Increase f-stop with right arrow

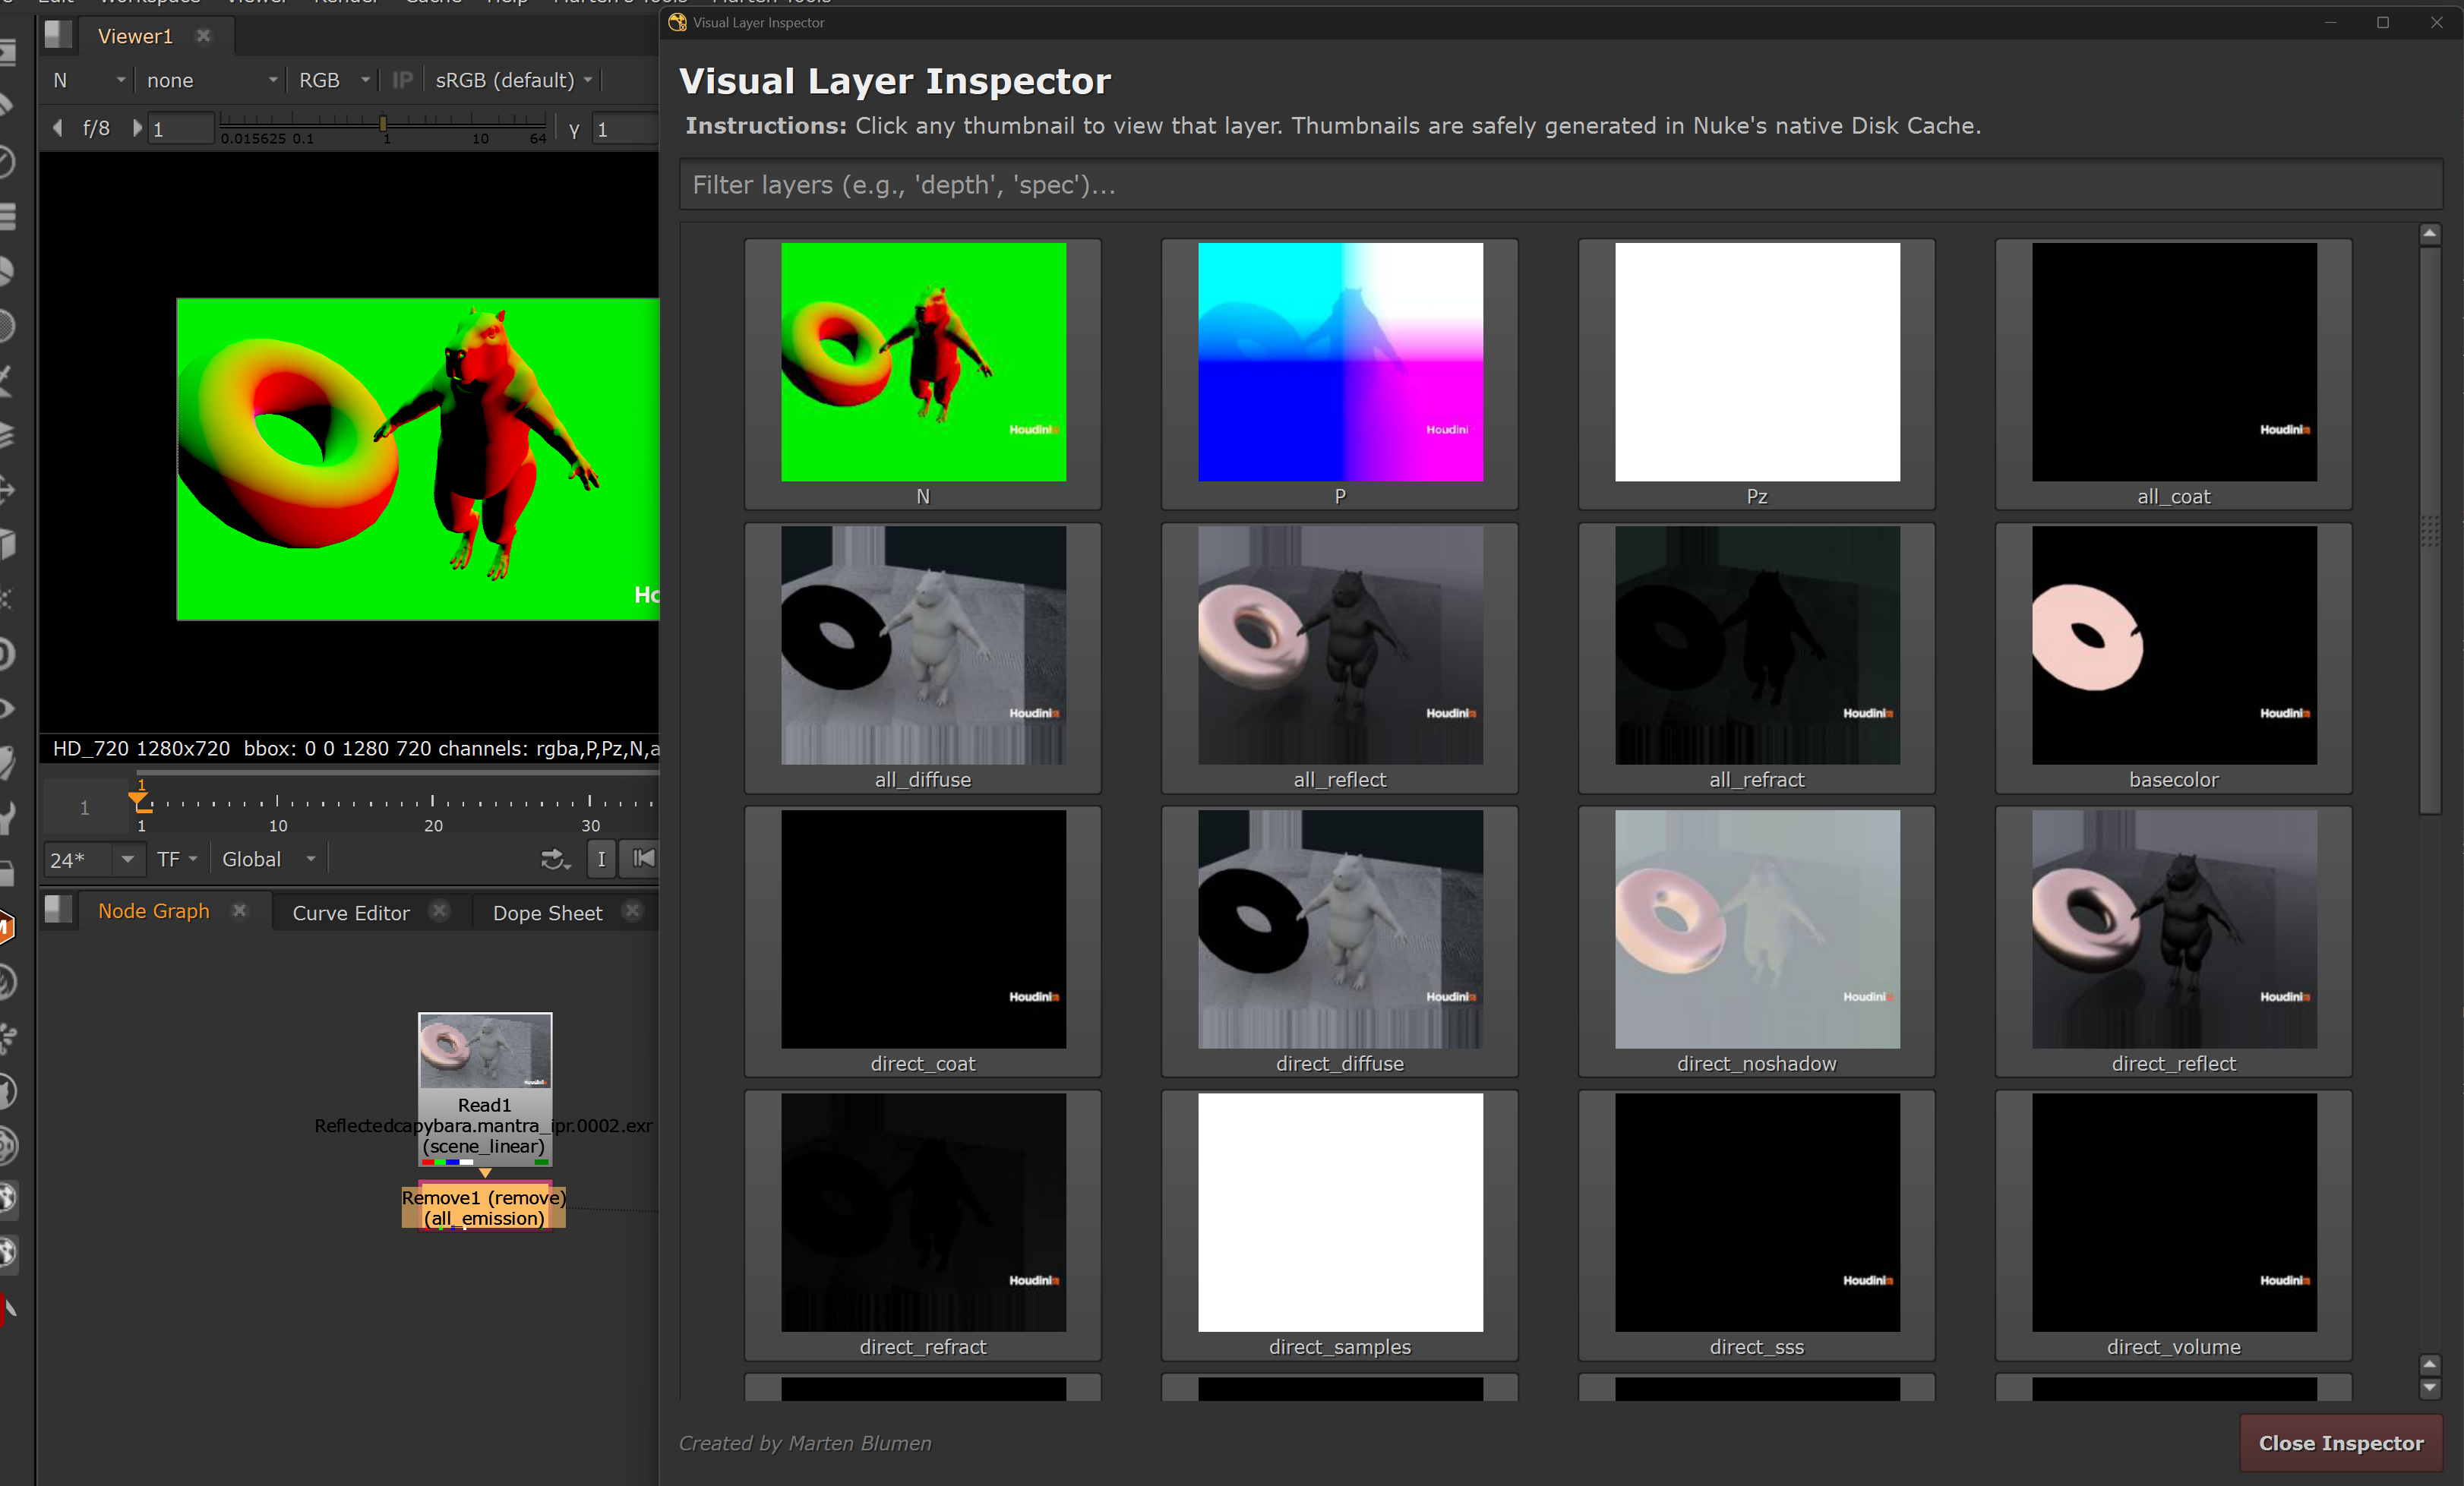coord(137,128)
